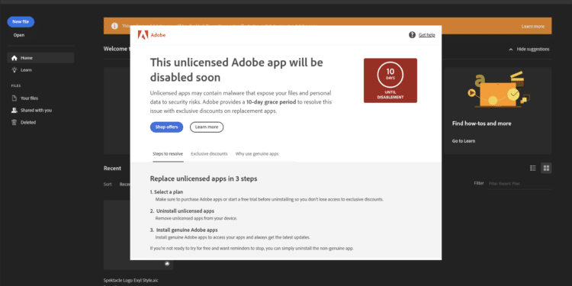Screen dimensions: 572x286
Task: Click the New file button
Action: 21,22
